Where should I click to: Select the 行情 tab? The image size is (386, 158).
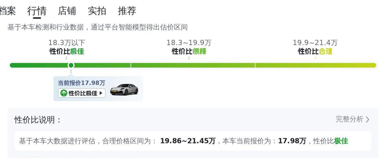coord(37,11)
